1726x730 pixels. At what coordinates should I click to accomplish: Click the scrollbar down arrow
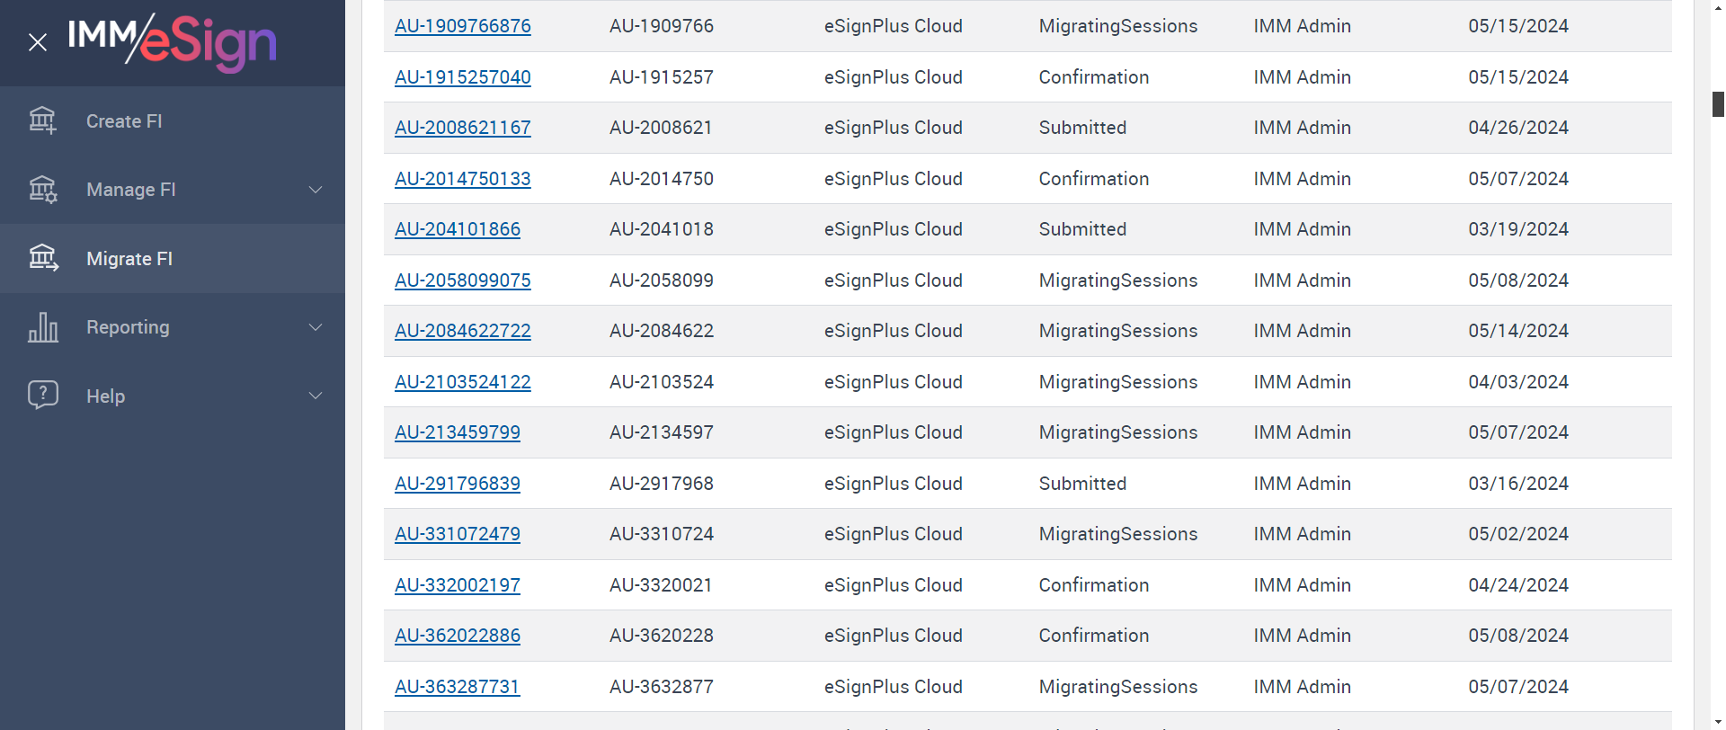[1718, 722]
